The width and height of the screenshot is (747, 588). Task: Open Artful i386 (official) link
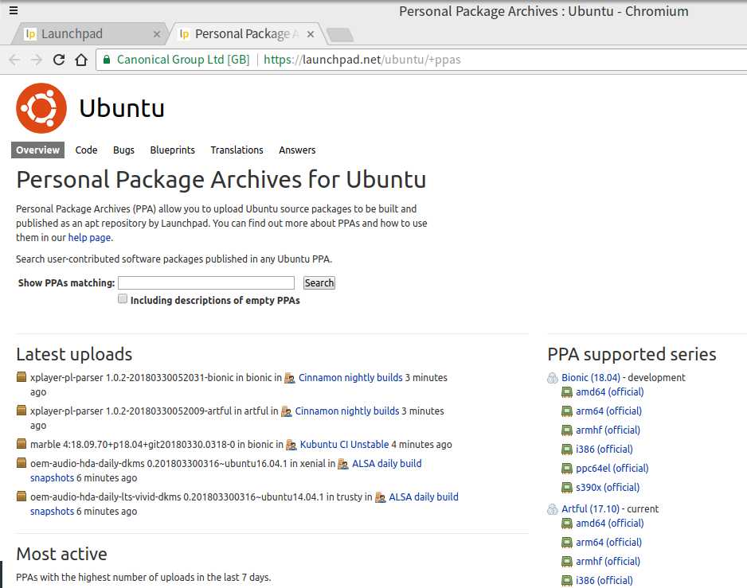point(604,580)
